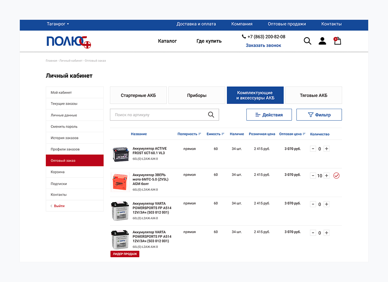Click magnifier icon in article search field
This screenshot has height=282, width=388.
click(x=211, y=115)
